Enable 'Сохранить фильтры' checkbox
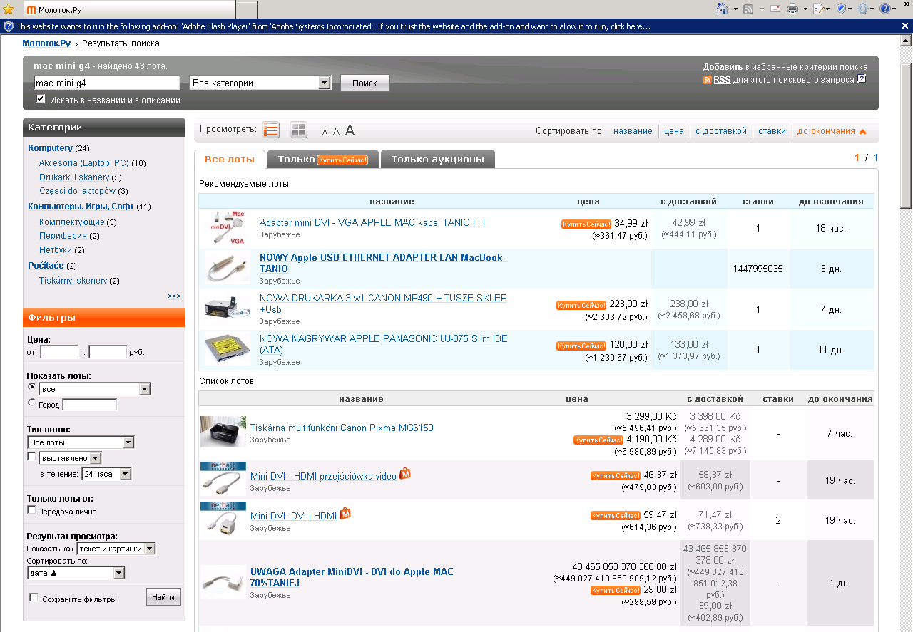Image resolution: width=913 pixels, height=632 pixels. (x=34, y=598)
